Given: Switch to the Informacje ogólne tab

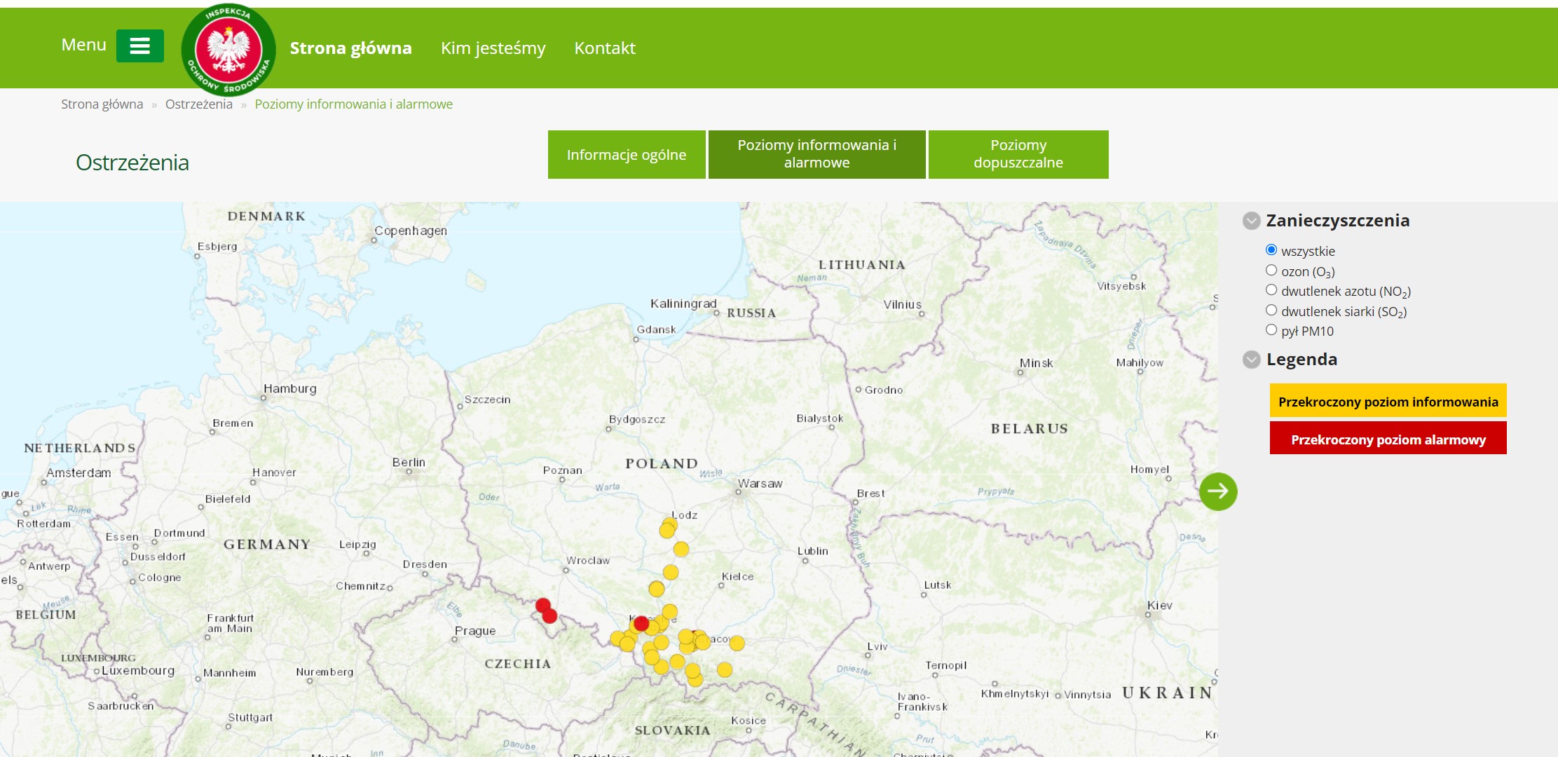Looking at the screenshot, I should [627, 154].
